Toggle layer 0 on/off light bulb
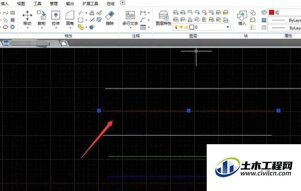Screen dimensions: 301x191 (176, 27)
